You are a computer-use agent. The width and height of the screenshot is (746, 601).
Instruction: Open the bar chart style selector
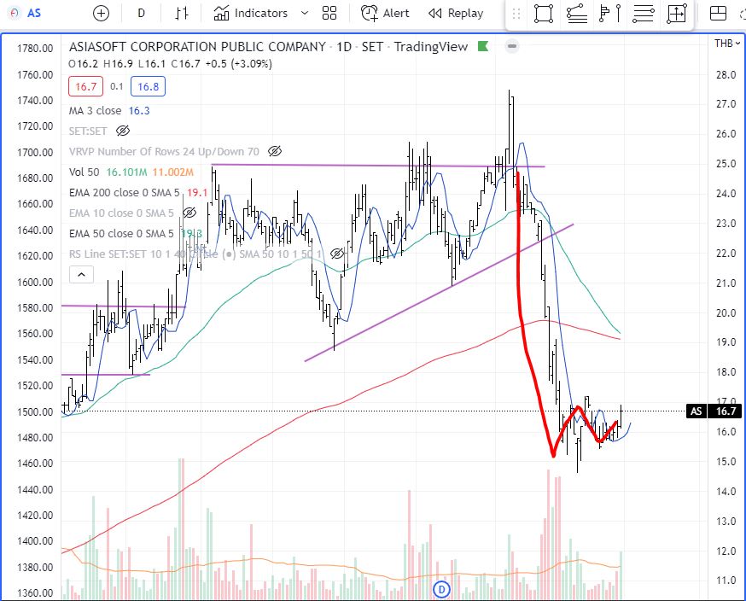pos(181,14)
